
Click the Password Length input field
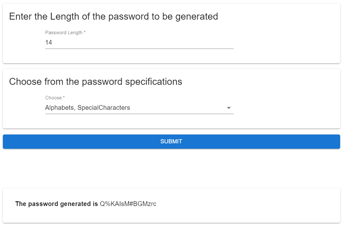(139, 42)
